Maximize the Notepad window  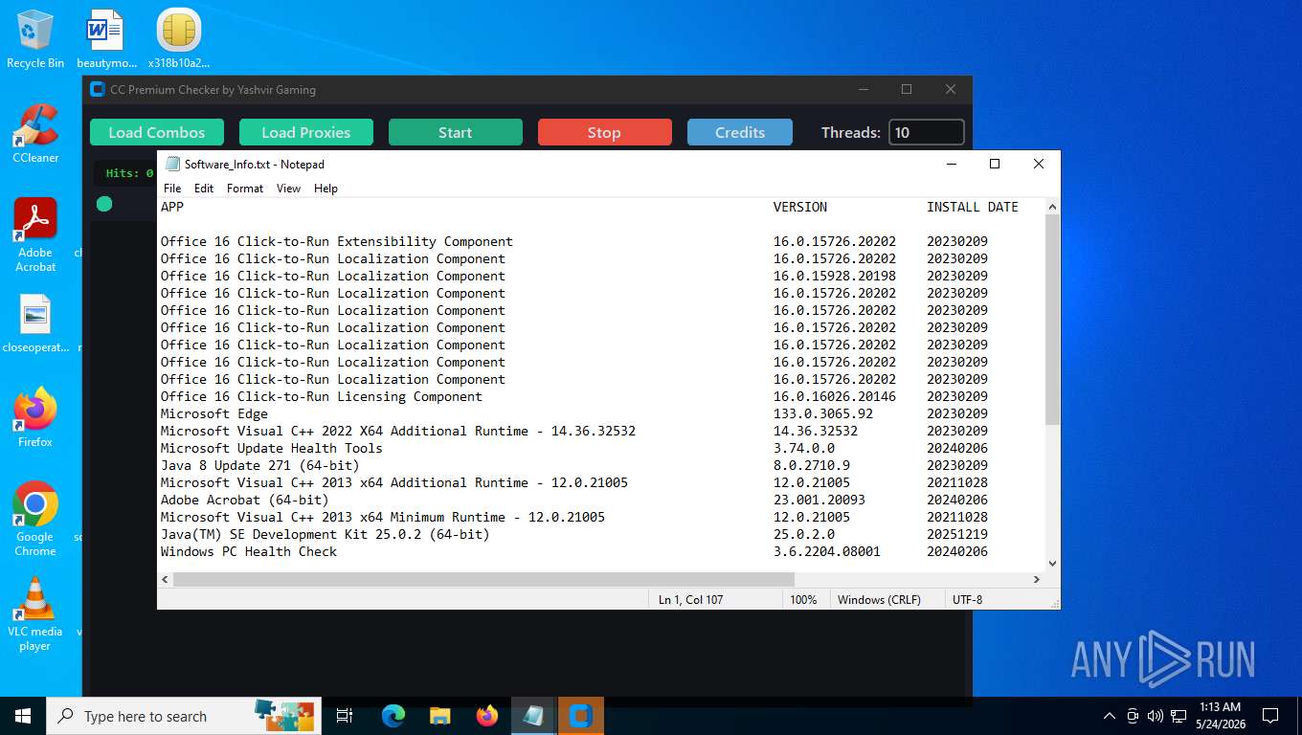click(995, 164)
